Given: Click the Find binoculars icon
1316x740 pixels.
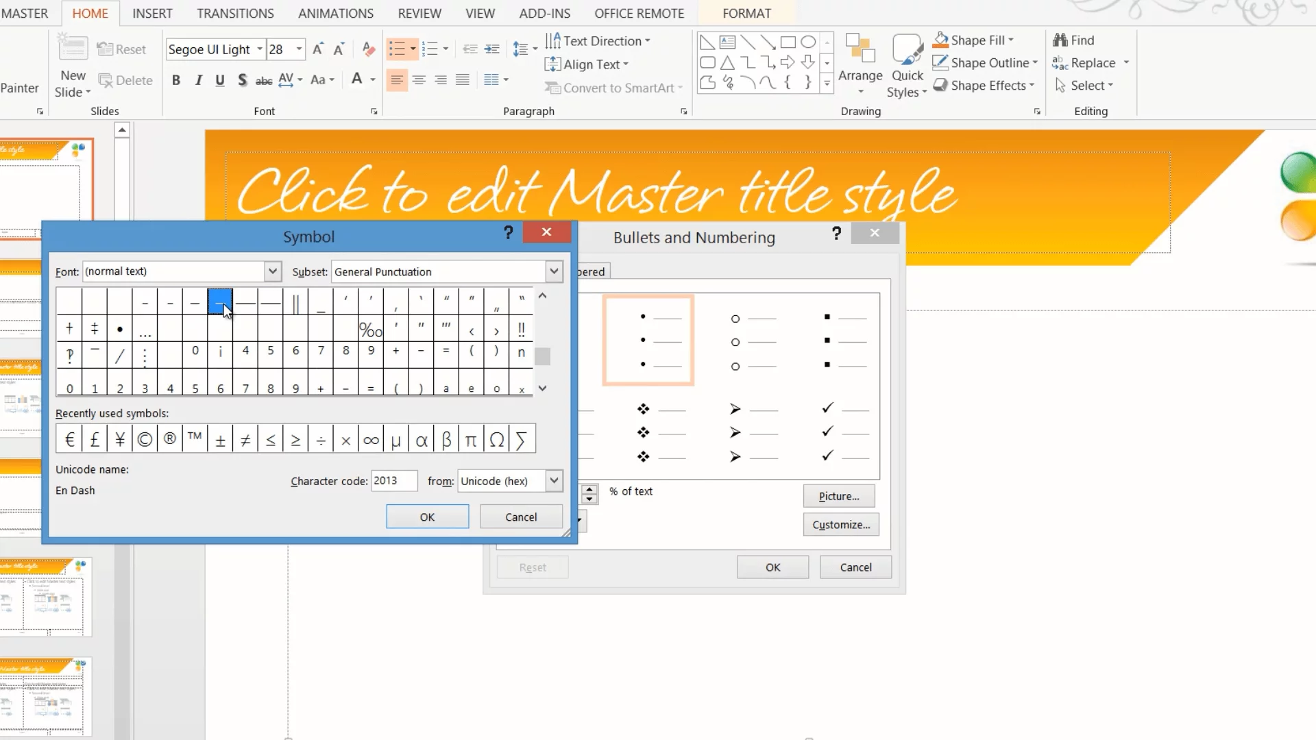Looking at the screenshot, I should click(1060, 40).
